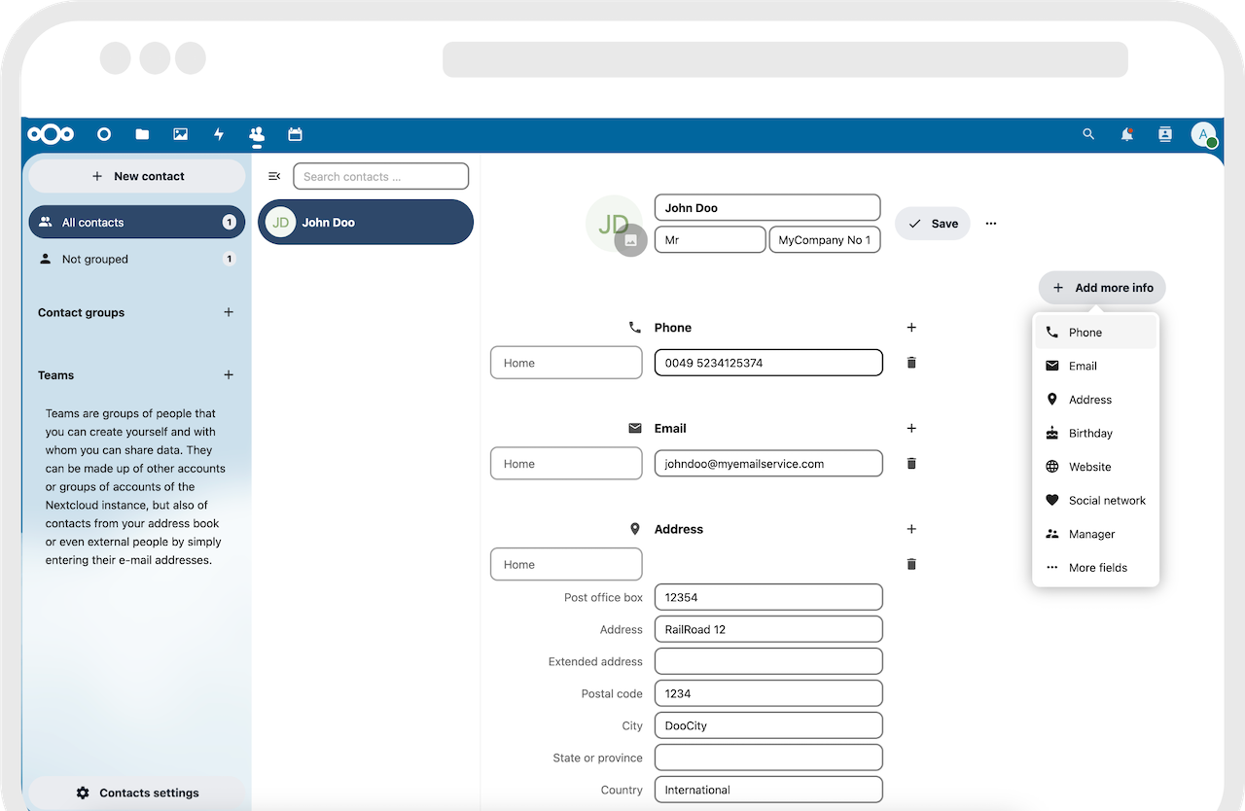
Task: Open the Email type Home dropdown
Action: point(566,464)
